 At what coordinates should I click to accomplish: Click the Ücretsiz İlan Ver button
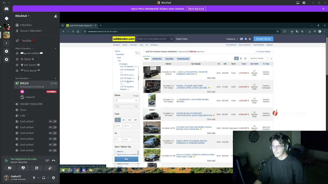[263, 39]
